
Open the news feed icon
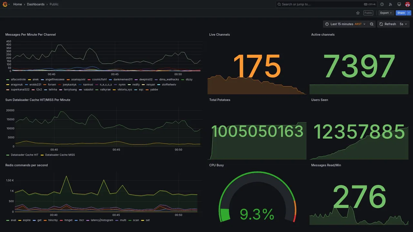[390, 4]
